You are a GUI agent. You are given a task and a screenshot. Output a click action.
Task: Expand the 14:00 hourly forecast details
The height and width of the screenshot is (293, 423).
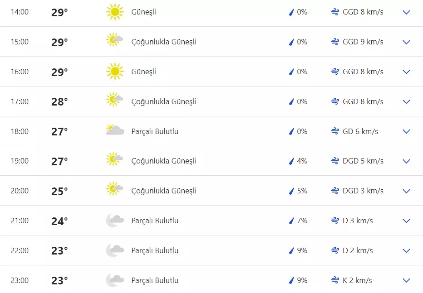coord(406,12)
